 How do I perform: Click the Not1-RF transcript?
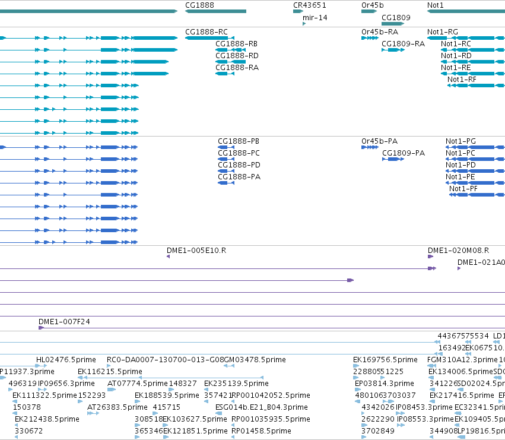click(476, 86)
